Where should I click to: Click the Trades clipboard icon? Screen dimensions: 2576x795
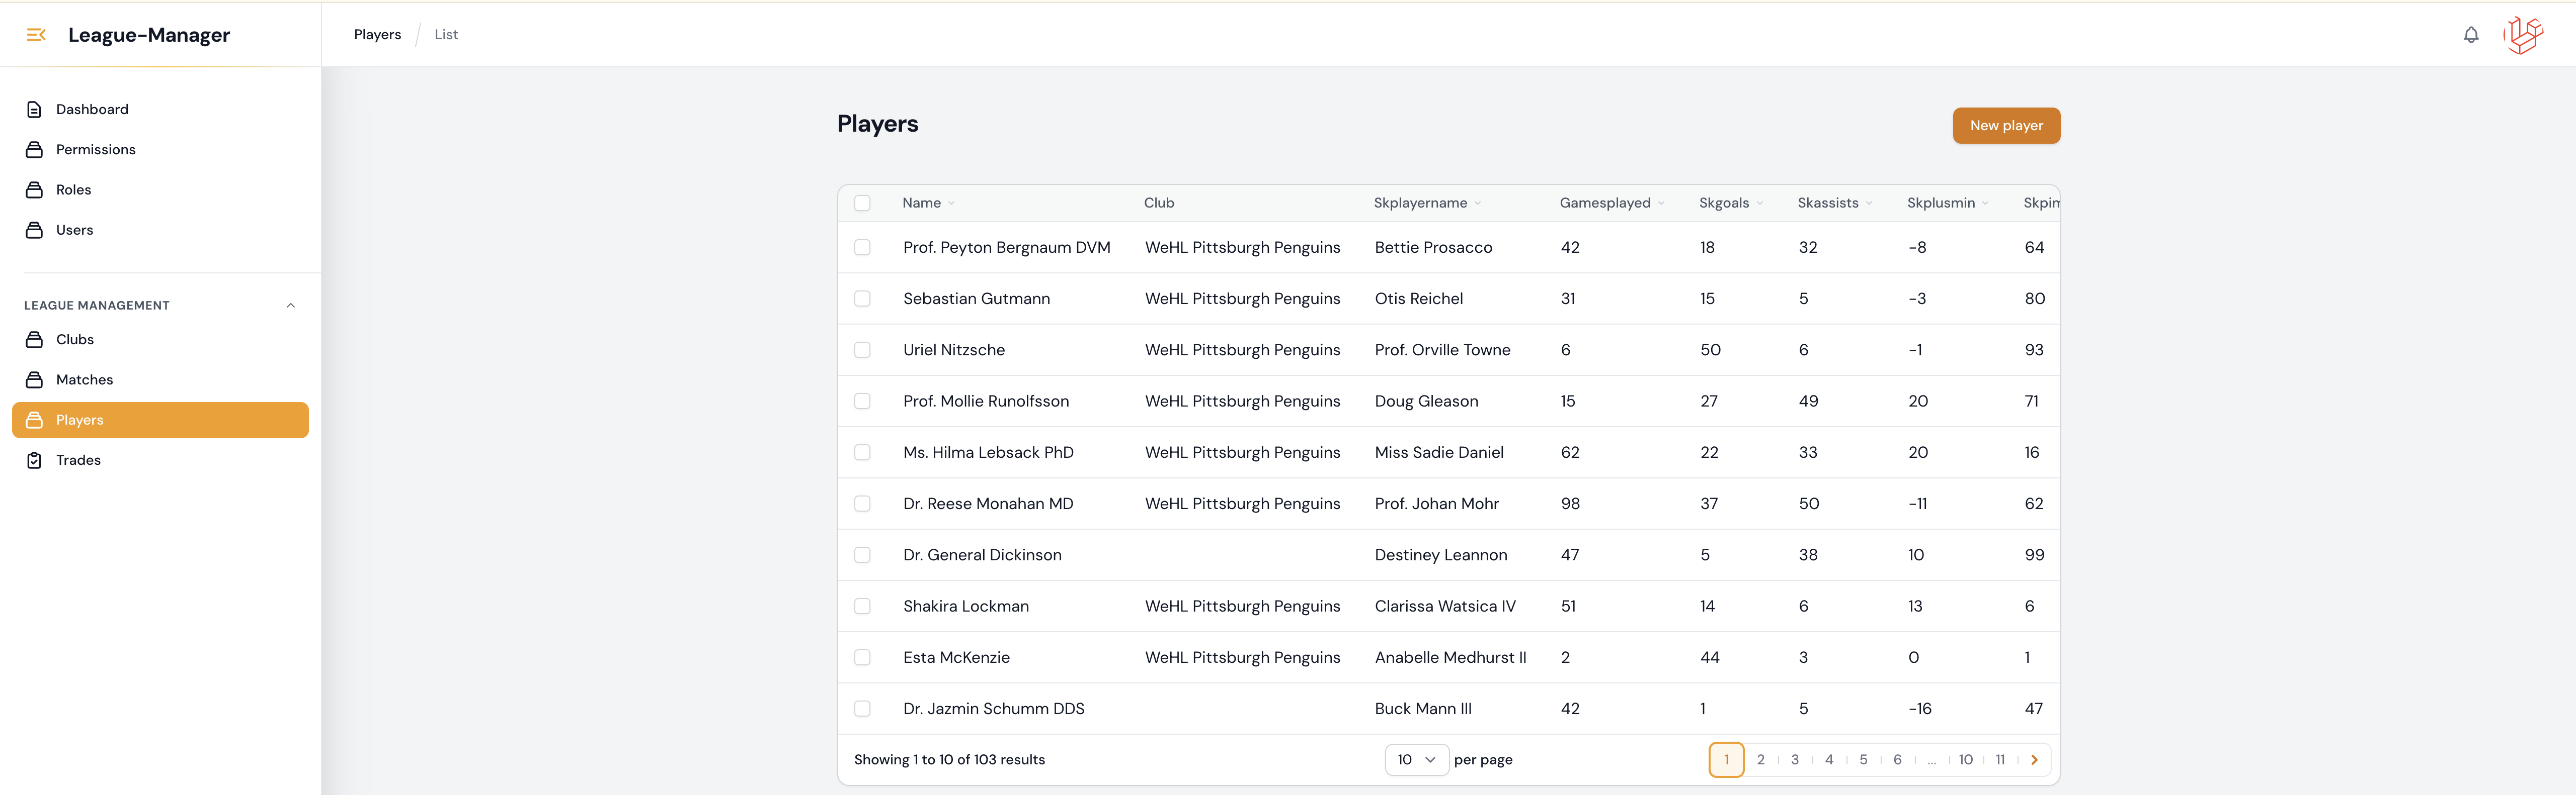(34, 460)
